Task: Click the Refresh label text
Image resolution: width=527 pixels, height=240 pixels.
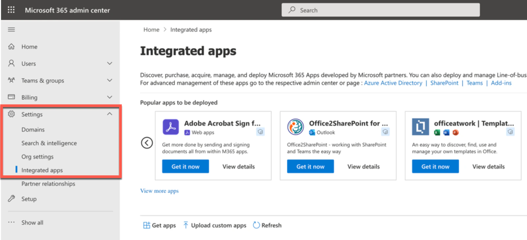Action: tap(271, 225)
